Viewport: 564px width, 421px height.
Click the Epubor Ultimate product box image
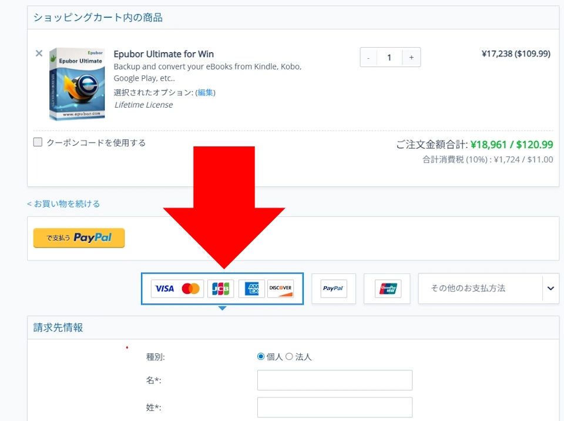(77, 83)
